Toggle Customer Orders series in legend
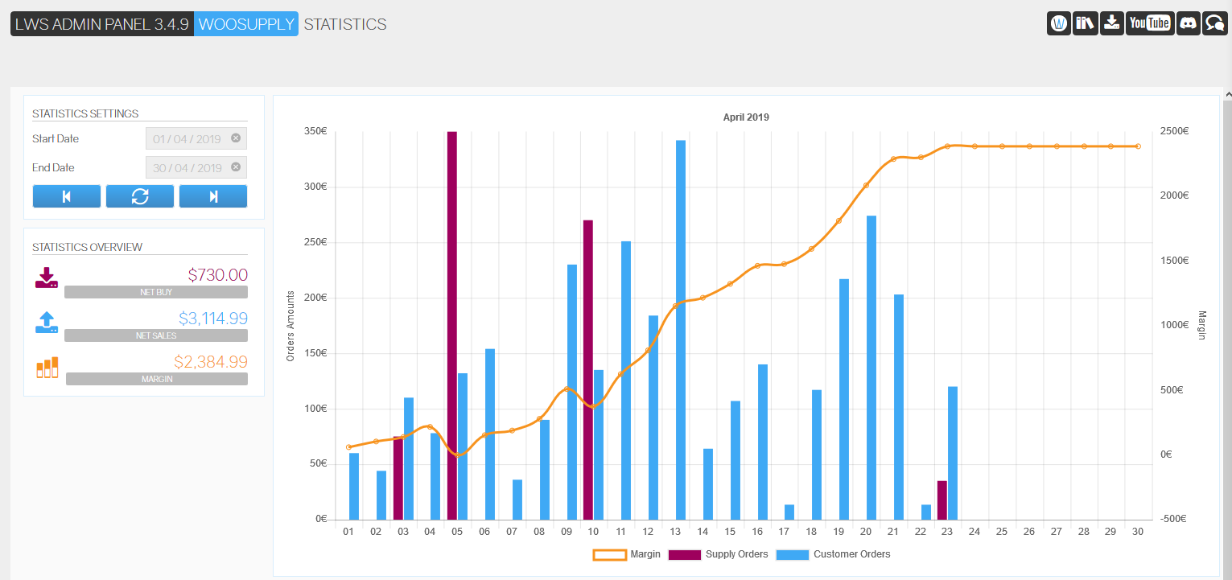Screen dimensions: 1232x580 tap(833, 554)
